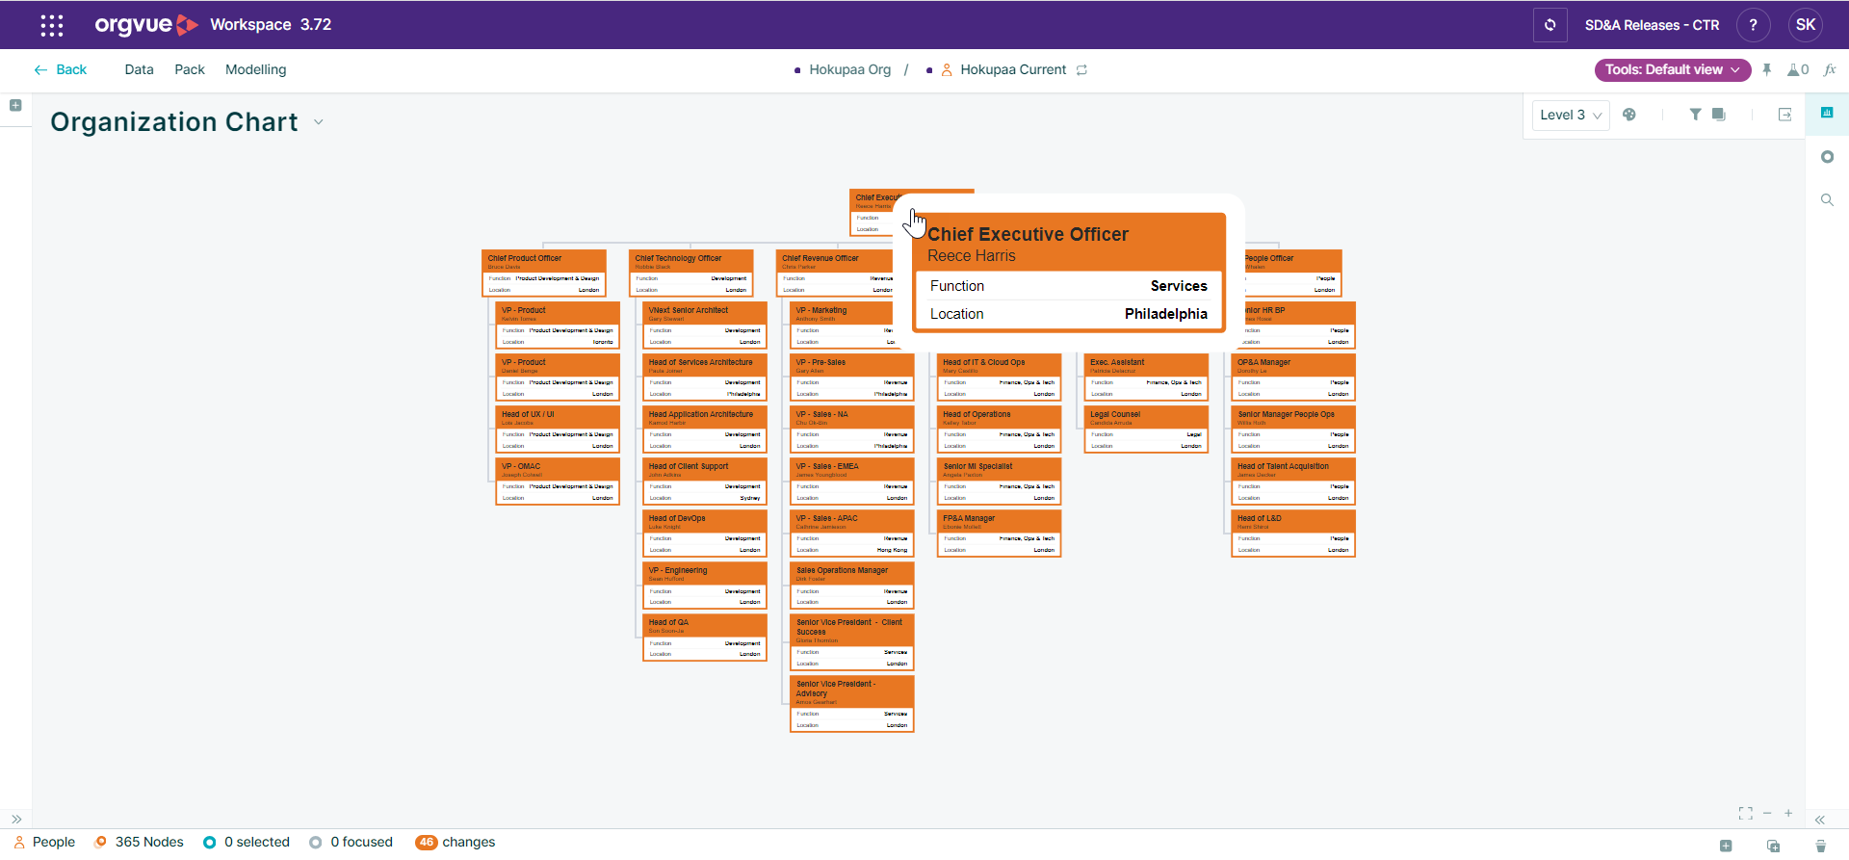
Task: Select the VNext Senior Architect card
Action: [x=705, y=325]
